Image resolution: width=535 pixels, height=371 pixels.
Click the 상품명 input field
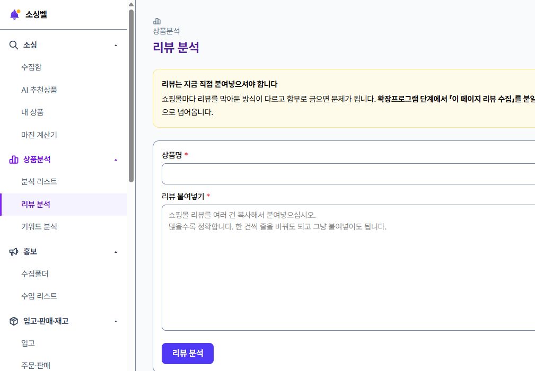(348, 174)
